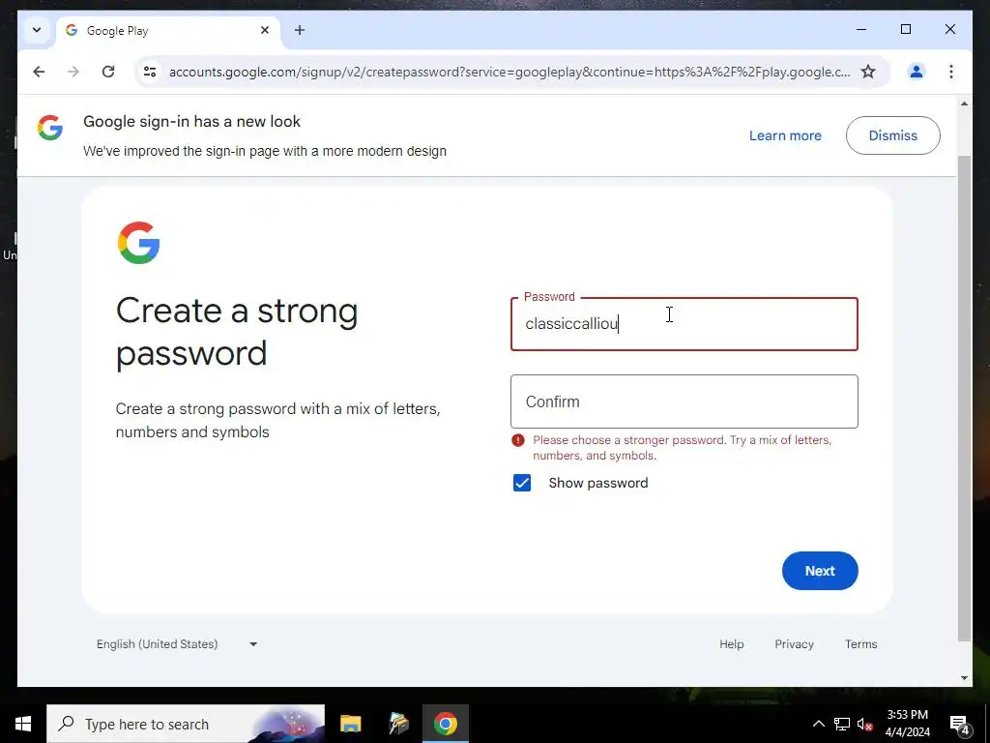
Task: Dismiss the new look banner
Action: (892, 135)
